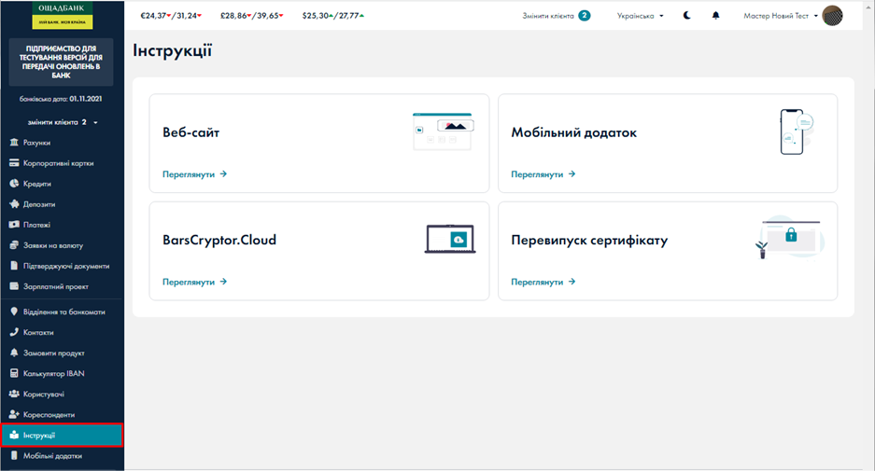Select Депозити from the sidebar
The image size is (875, 471).
point(39,204)
